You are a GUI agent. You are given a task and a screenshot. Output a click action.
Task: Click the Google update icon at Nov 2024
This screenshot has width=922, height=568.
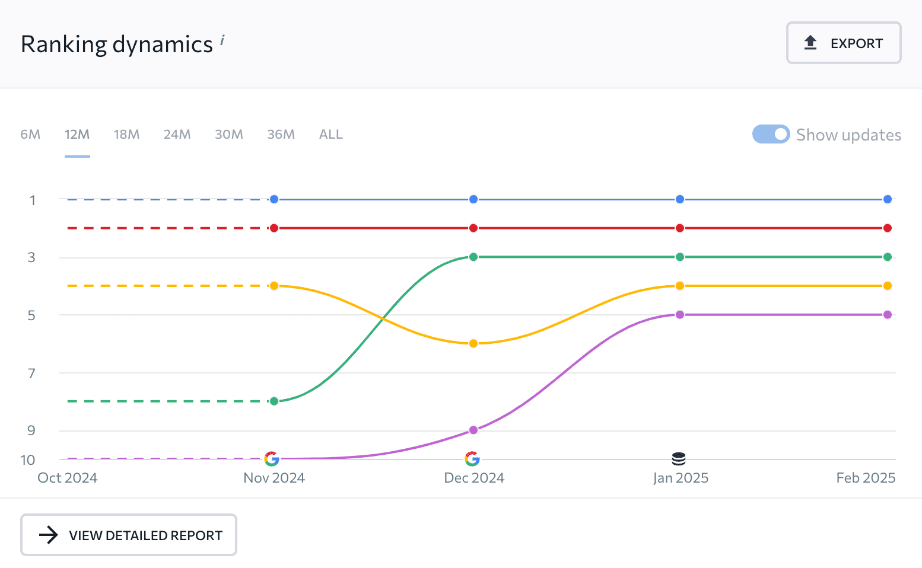click(272, 459)
